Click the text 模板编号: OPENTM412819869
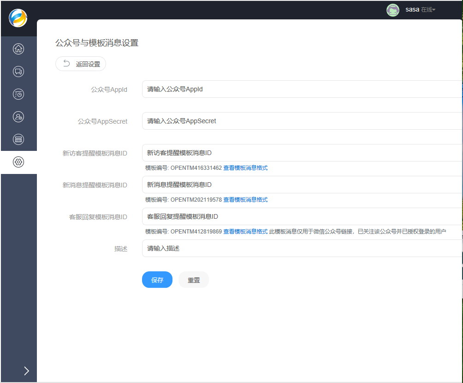This screenshot has width=463, height=383. (x=184, y=232)
